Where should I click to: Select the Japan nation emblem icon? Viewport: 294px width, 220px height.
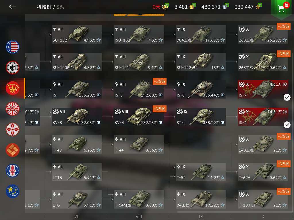point(12,129)
